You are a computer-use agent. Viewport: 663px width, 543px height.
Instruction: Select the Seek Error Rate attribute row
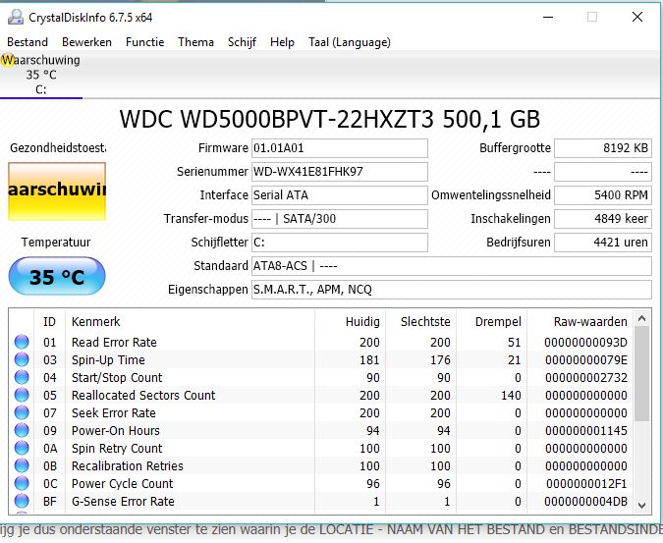click(x=321, y=412)
